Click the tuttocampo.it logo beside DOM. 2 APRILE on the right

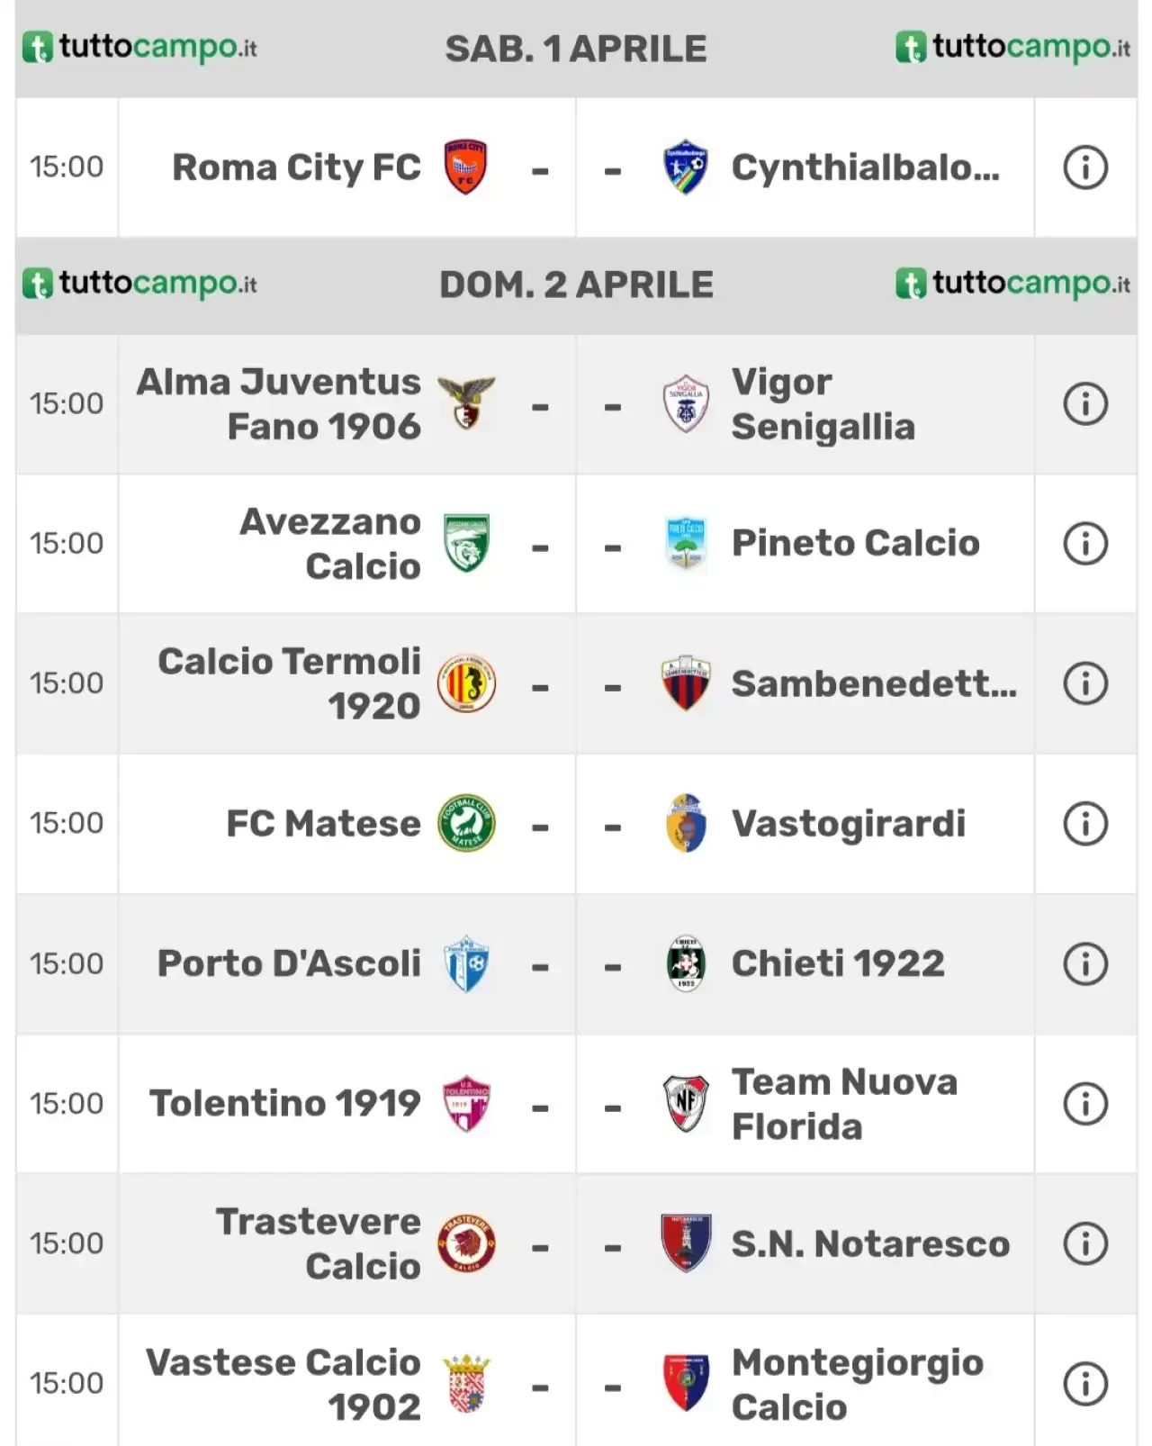(1012, 284)
